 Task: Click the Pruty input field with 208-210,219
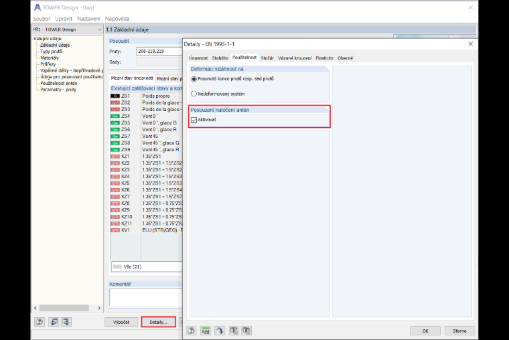click(159, 52)
